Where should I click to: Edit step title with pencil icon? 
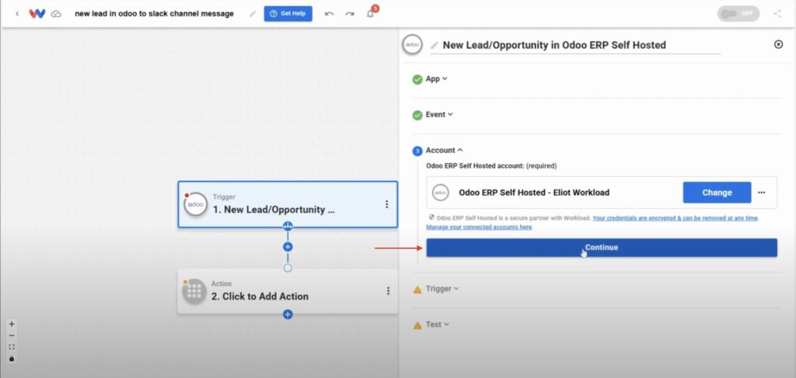coord(434,45)
